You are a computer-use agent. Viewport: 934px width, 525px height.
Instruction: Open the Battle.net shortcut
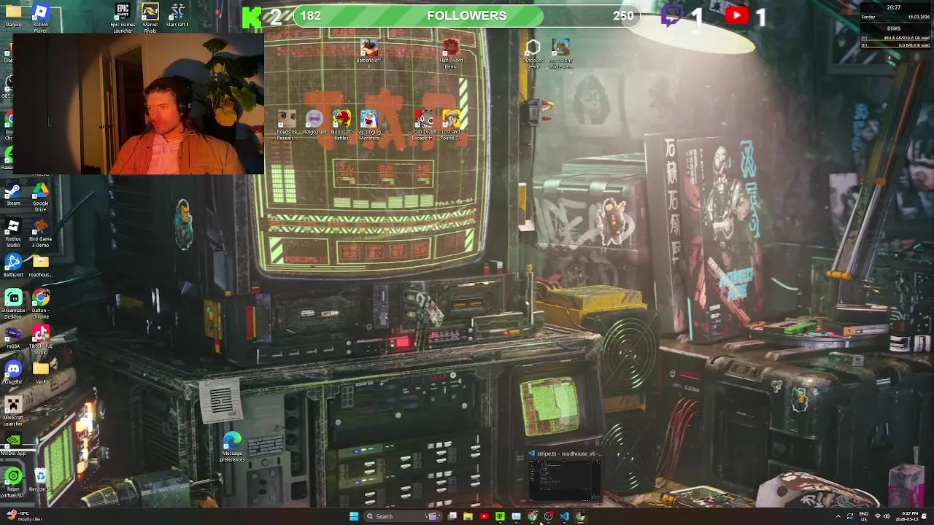(13, 265)
